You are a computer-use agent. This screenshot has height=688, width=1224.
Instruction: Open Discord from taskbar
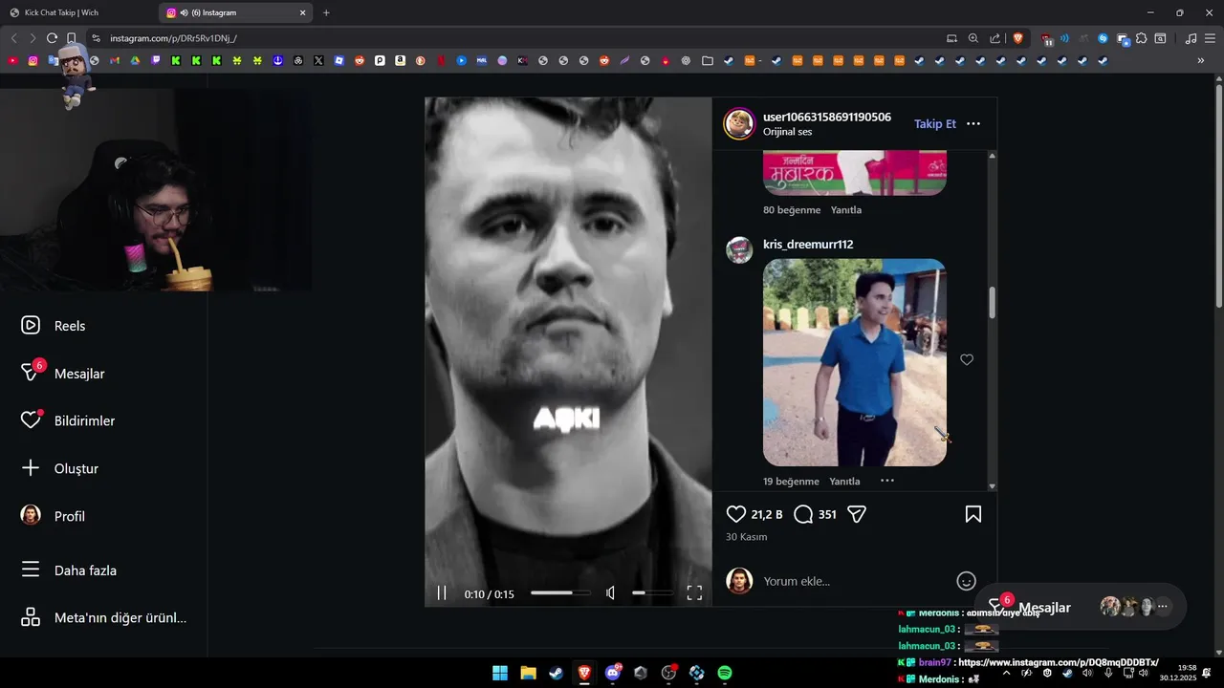coord(613,673)
